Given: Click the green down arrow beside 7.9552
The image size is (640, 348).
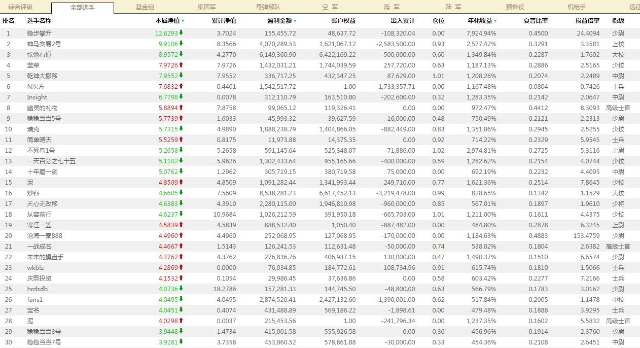Looking at the screenshot, I should (x=181, y=76).
